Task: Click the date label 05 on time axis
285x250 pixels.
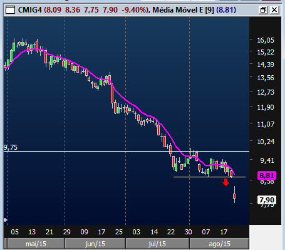Action: pyautogui.click(x=14, y=232)
